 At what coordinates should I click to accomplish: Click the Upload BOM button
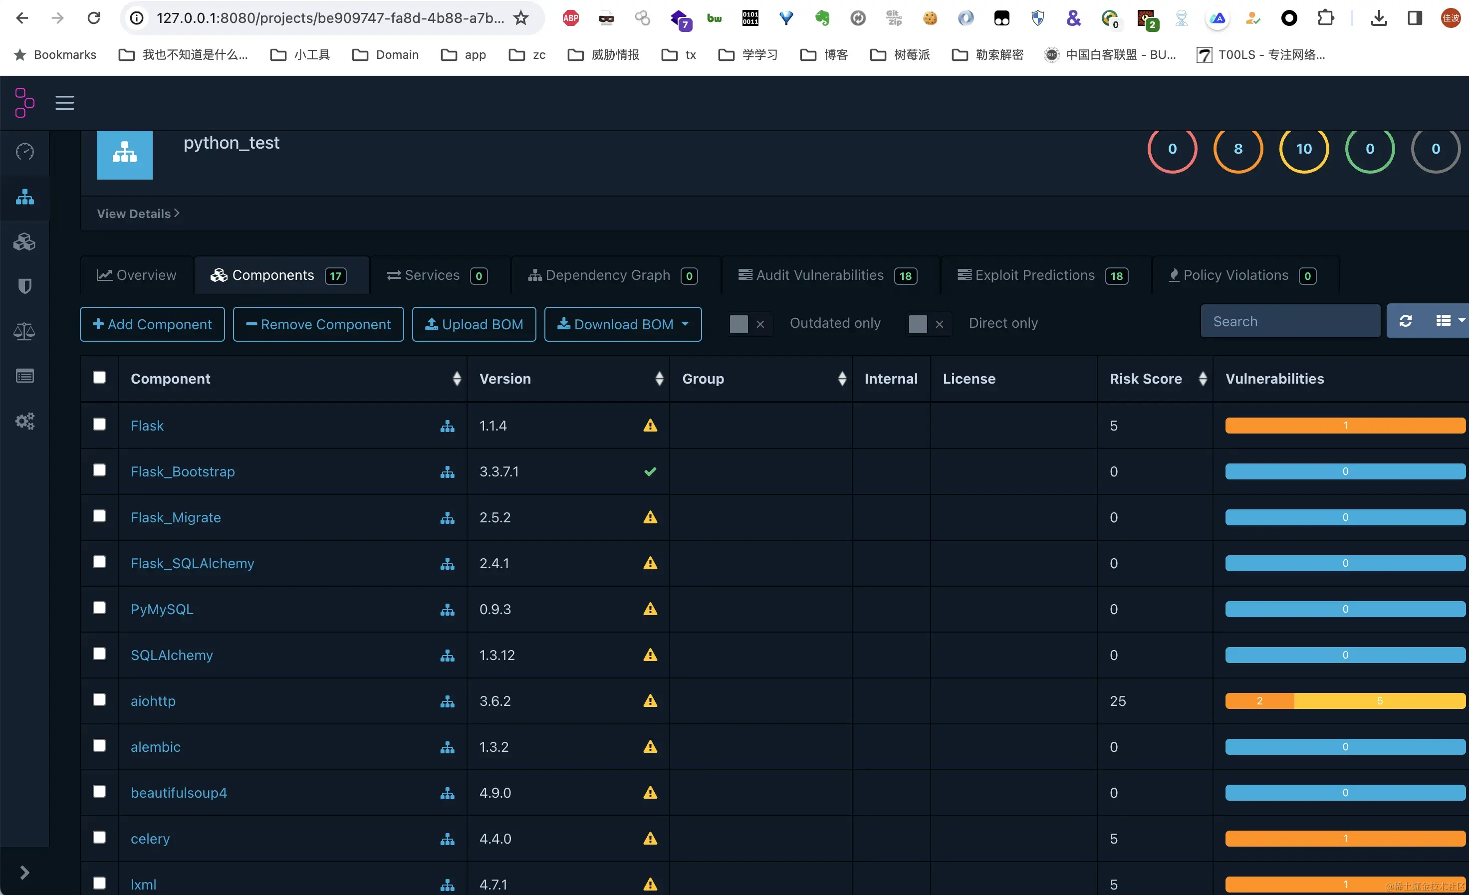474,324
